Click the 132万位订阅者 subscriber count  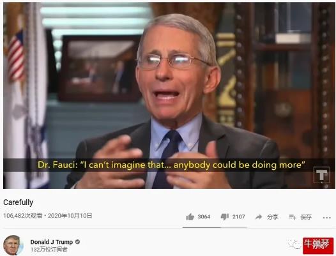(49, 250)
